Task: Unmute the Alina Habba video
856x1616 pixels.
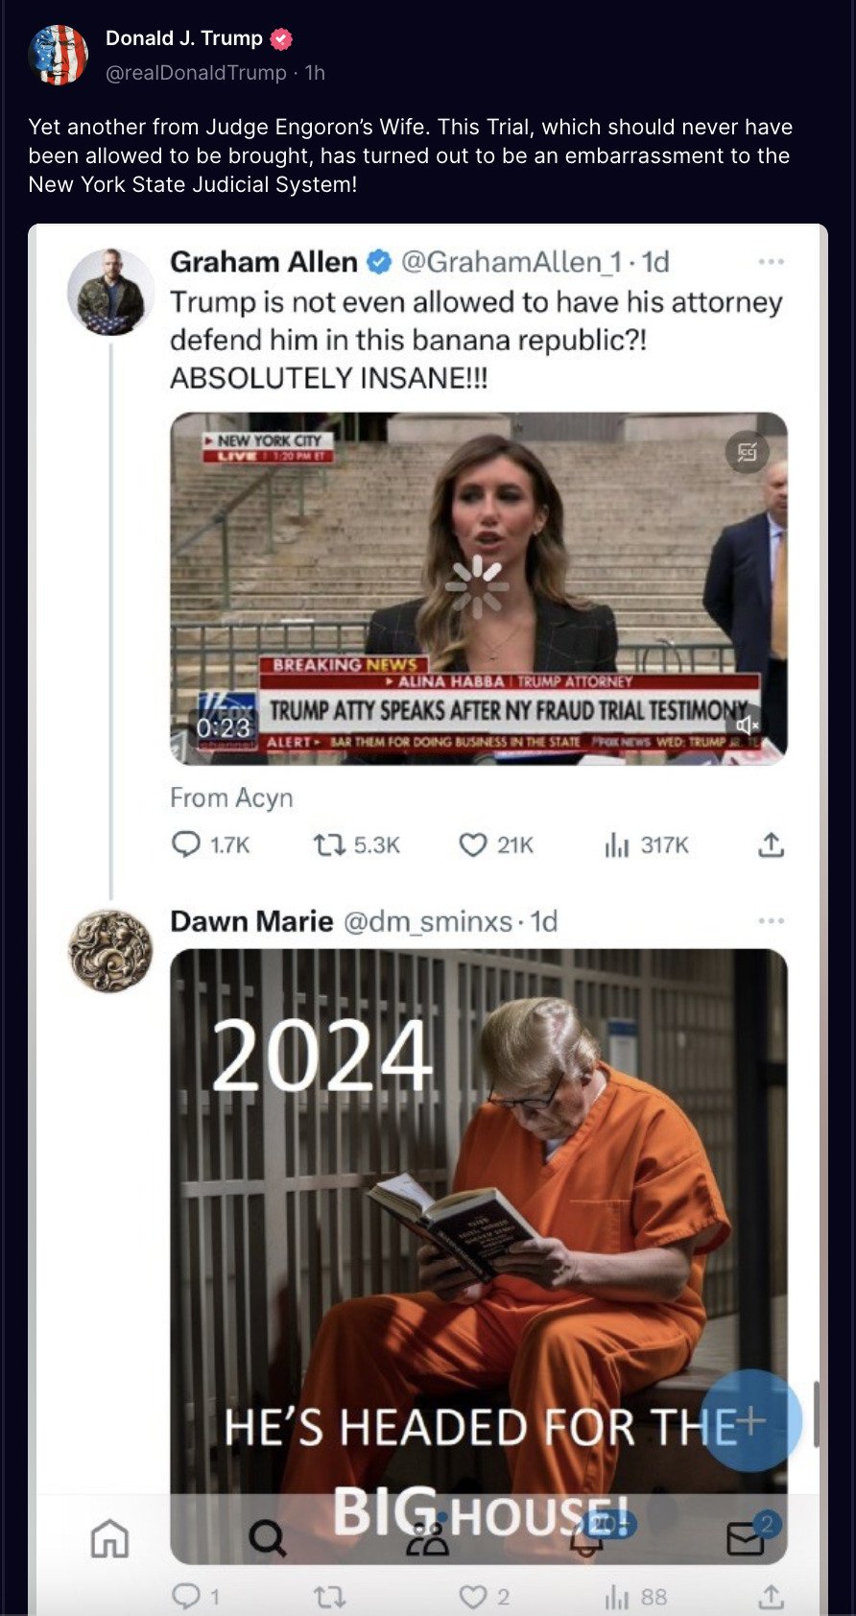Action: [x=749, y=726]
